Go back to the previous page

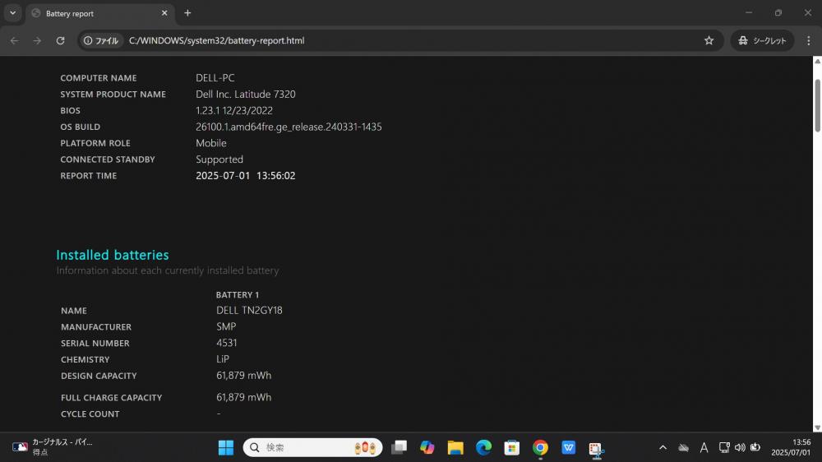[x=14, y=40]
